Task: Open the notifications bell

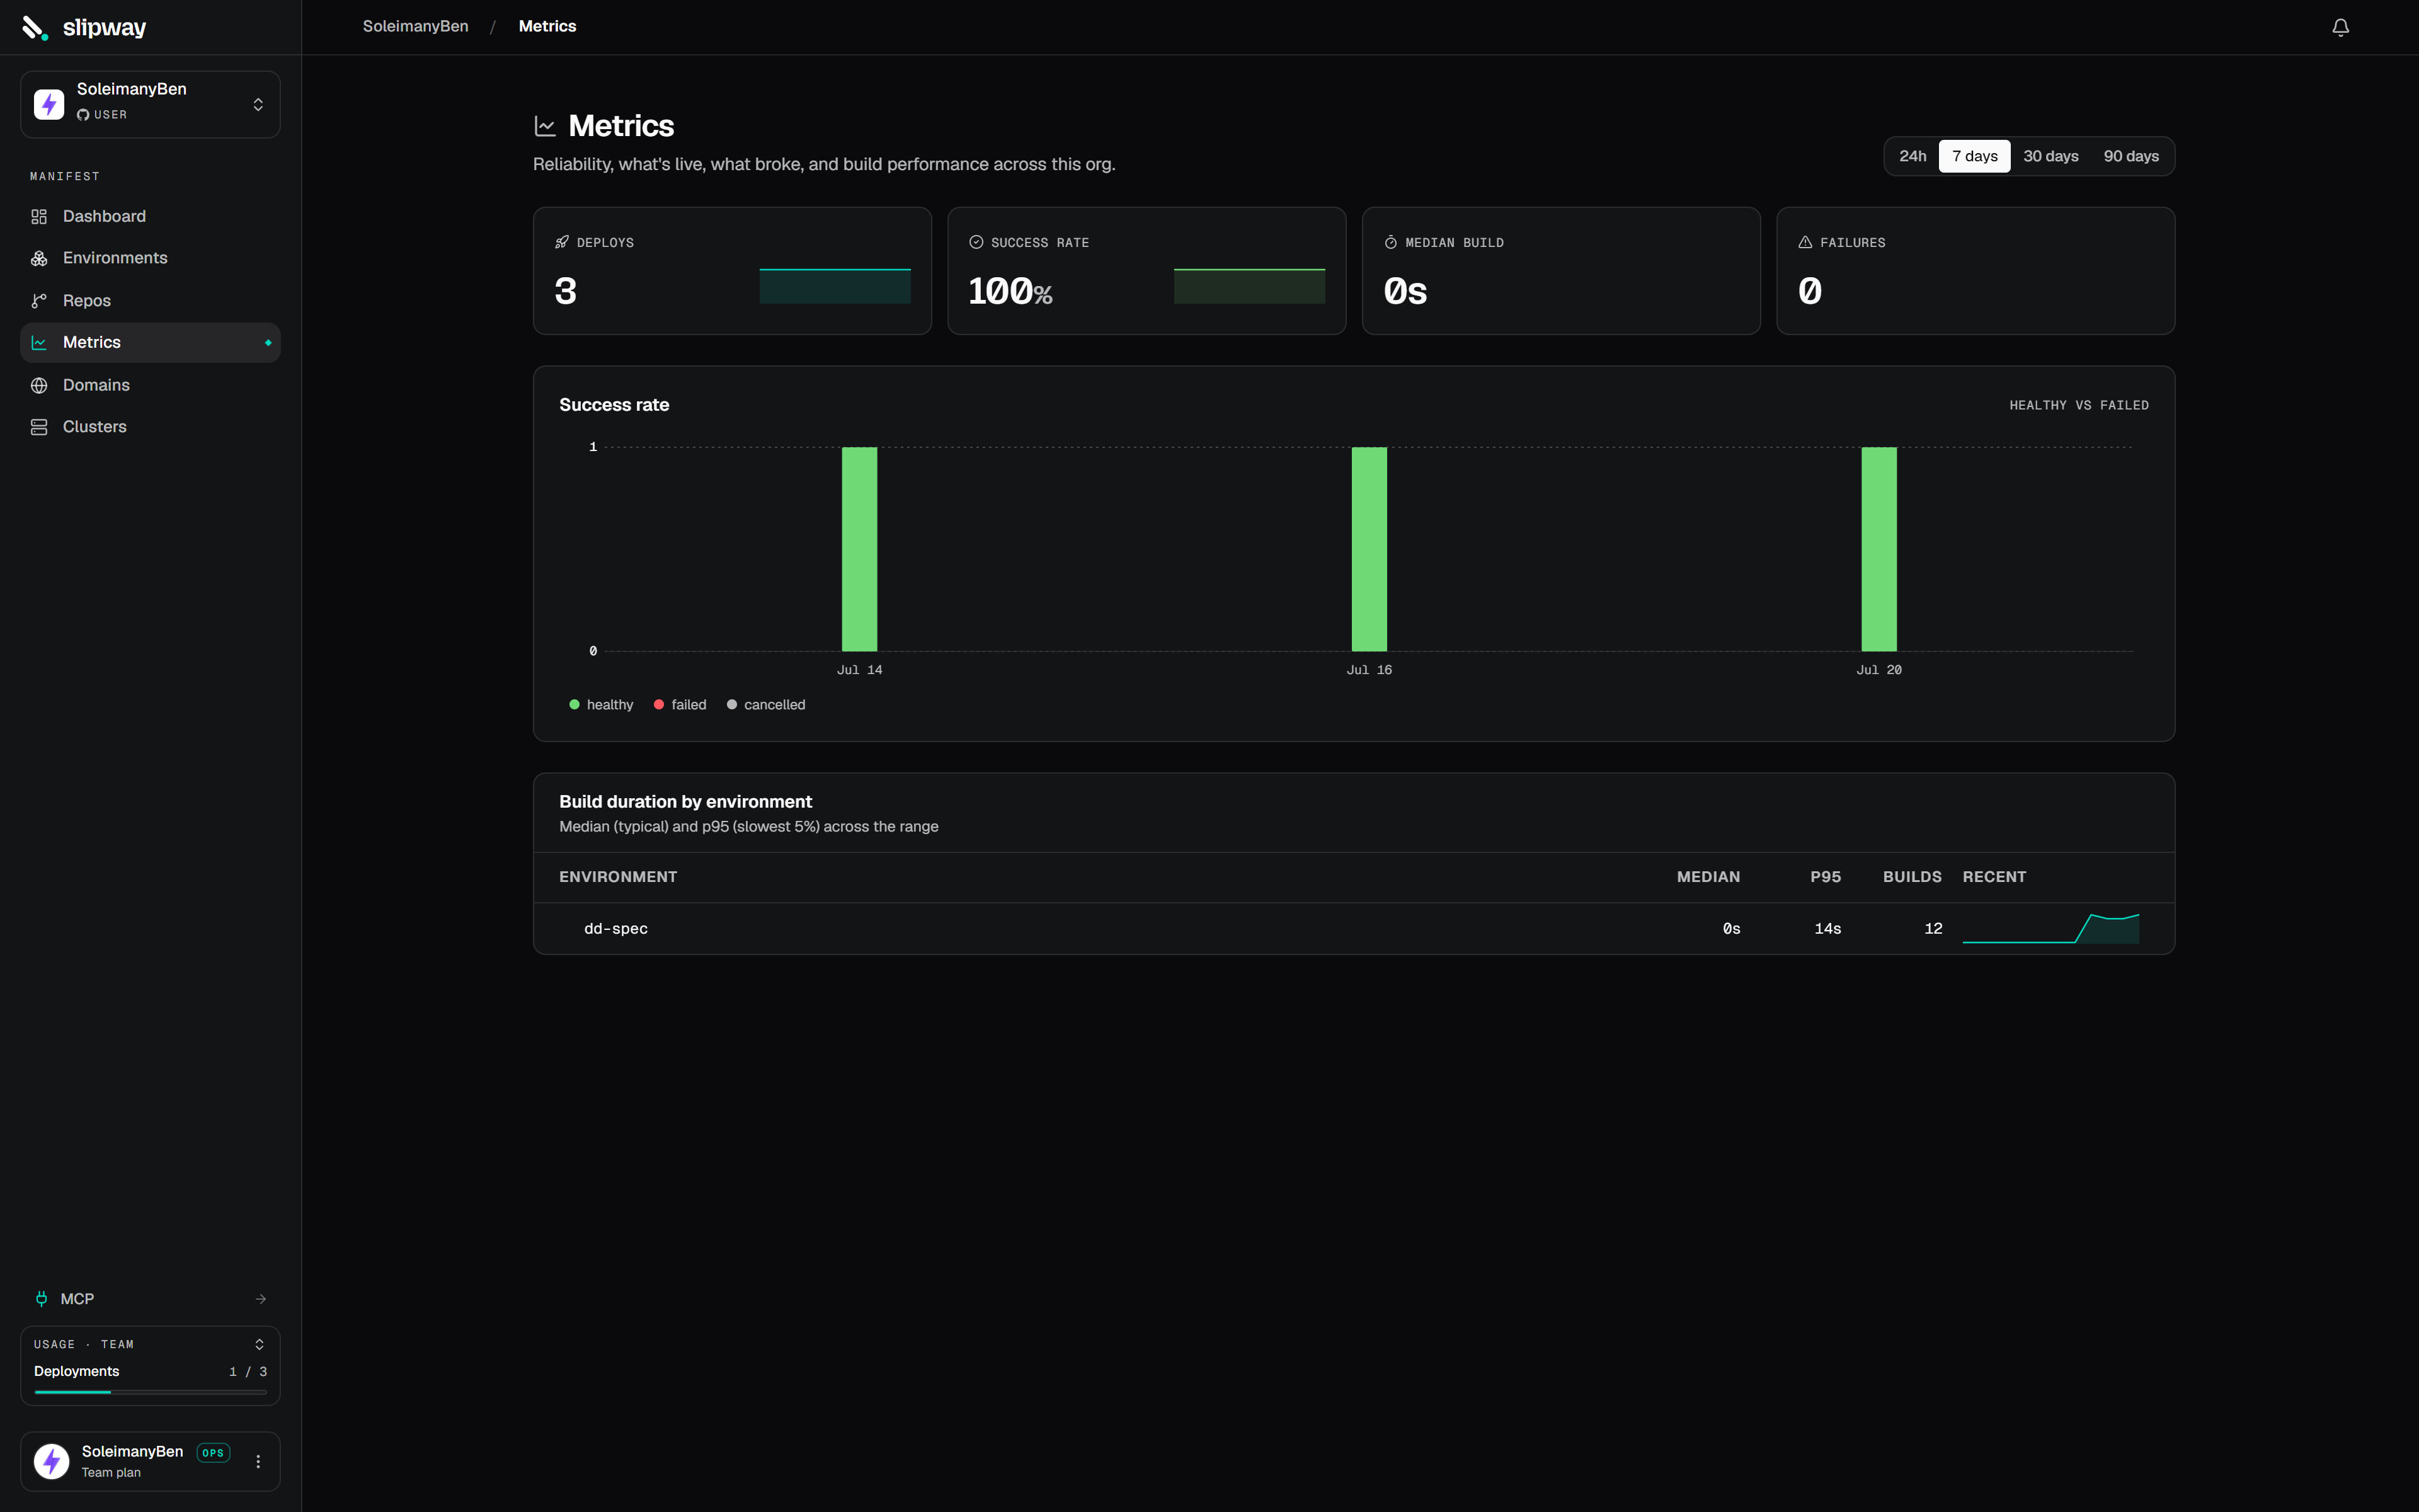Action: pos(2340,27)
